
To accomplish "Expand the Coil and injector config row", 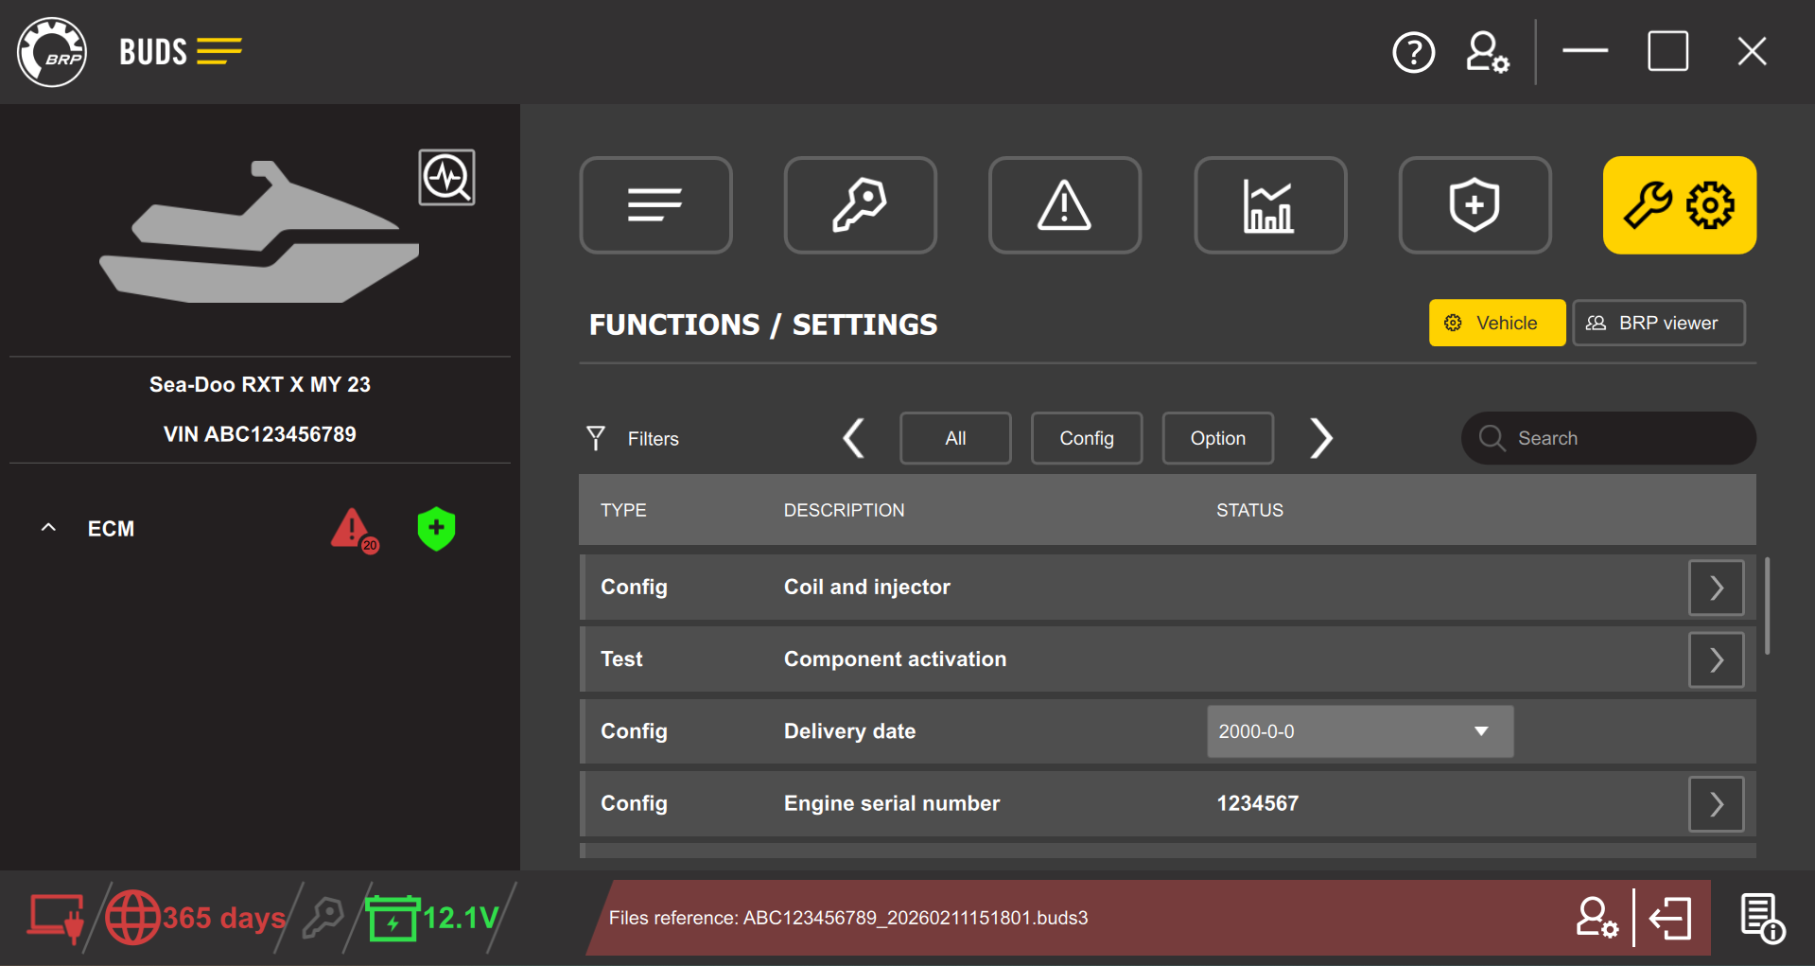I will [x=1716, y=587].
